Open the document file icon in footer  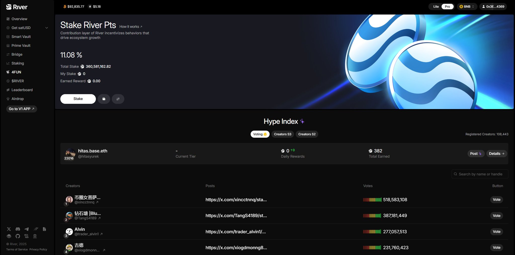(x=44, y=229)
